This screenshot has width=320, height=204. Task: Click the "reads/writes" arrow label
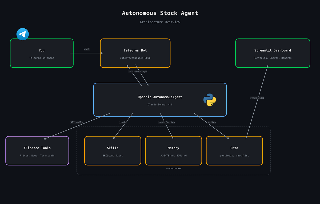coord(167,122)
